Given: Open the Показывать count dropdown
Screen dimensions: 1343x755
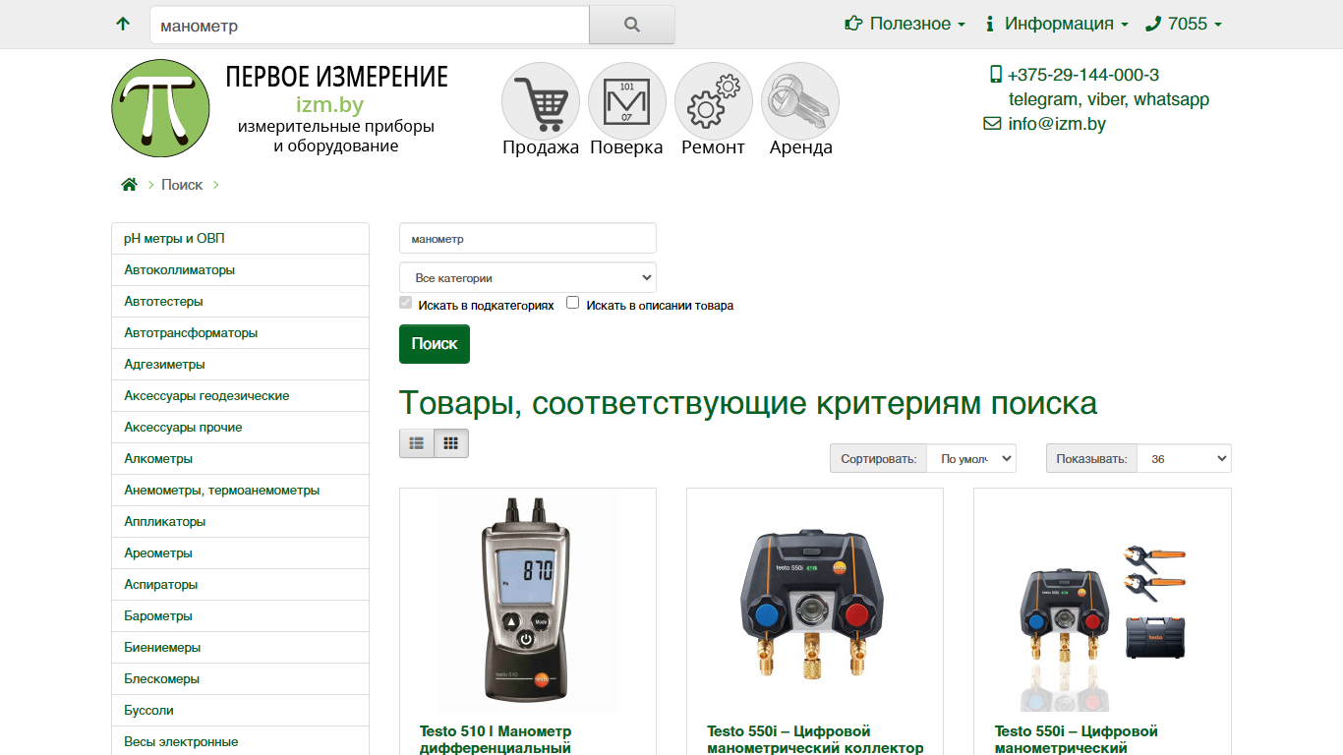Looking at the screenshot, I should point(1185,458).
